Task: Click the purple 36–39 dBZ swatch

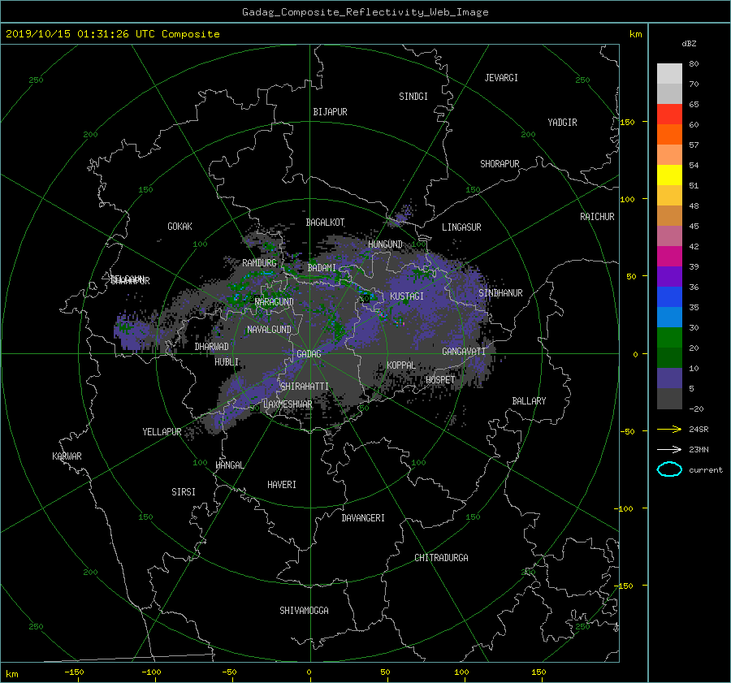Action: tap(669, 276)
